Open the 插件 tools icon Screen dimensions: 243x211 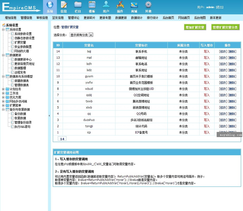(120, 5)
